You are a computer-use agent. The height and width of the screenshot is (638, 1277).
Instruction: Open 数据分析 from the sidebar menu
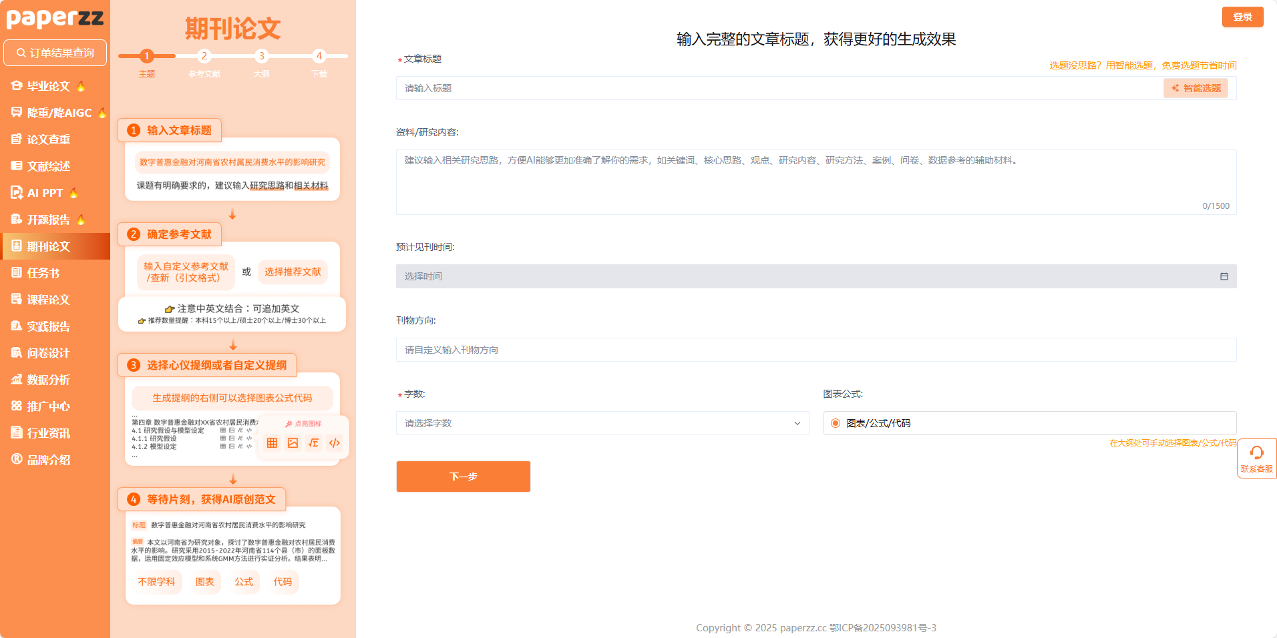click(48, 380)
